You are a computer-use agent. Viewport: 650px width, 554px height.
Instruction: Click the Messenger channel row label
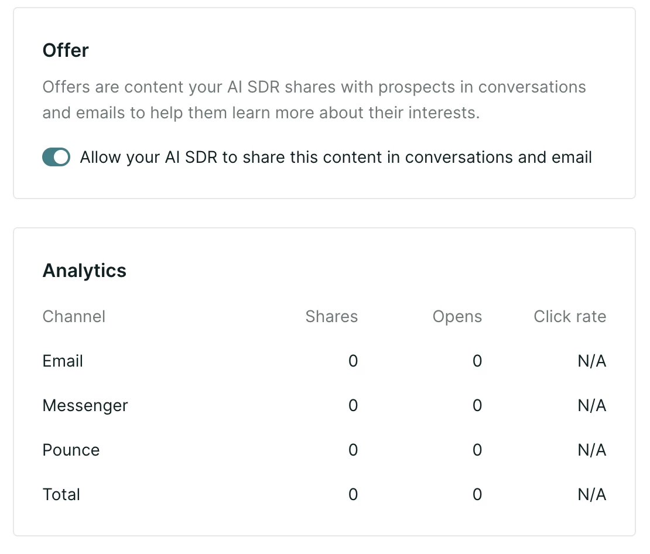[85, 406]
